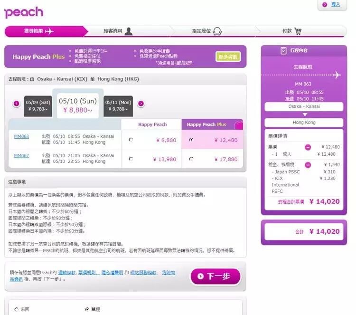Image resolution: width=356 pixels, height=315 pixels.
Task: Select the 05/09 (Sat) date tab
Action: tap(38, 106)
